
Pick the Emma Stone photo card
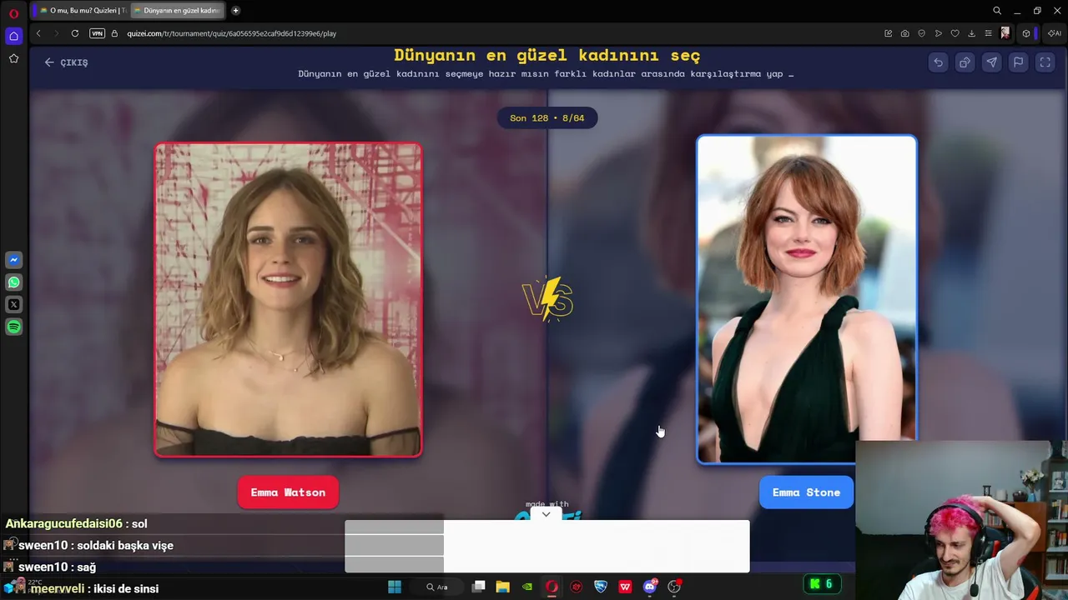point(806,299)
